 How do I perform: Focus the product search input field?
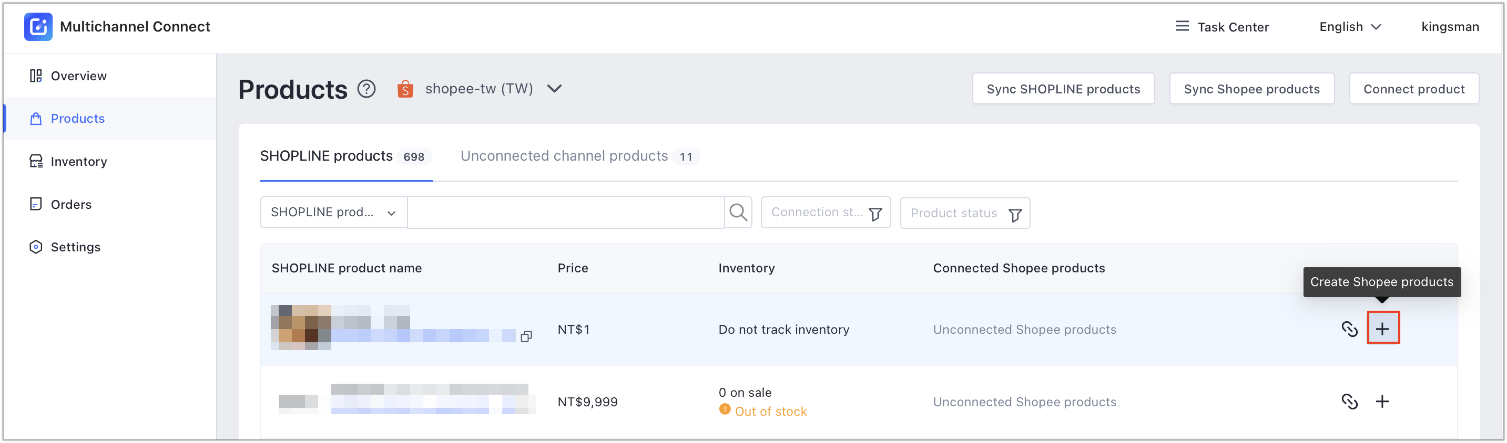click(x=566, y=213)
